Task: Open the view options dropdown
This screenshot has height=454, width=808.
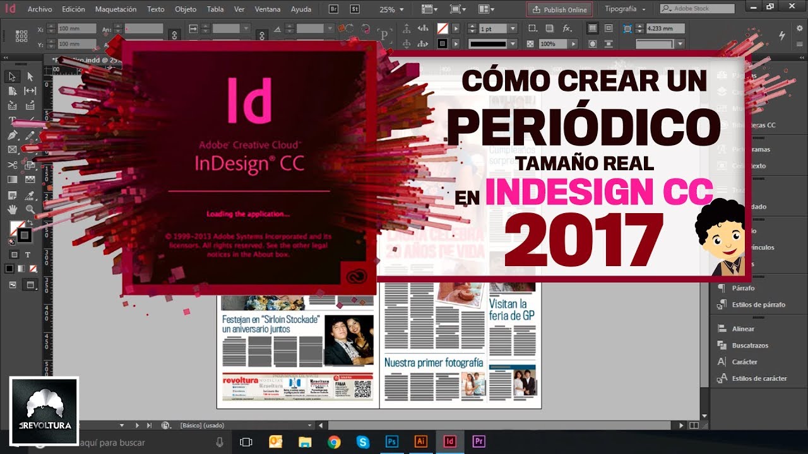Action: click(x=429, y=9)
